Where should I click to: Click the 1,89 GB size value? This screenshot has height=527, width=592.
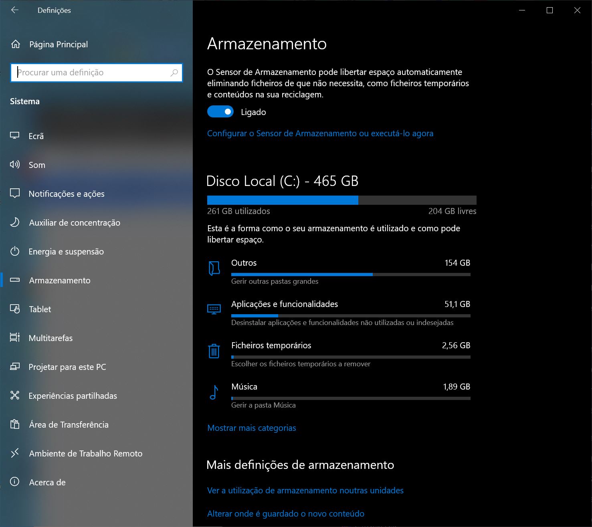click(x=457, y=387)
